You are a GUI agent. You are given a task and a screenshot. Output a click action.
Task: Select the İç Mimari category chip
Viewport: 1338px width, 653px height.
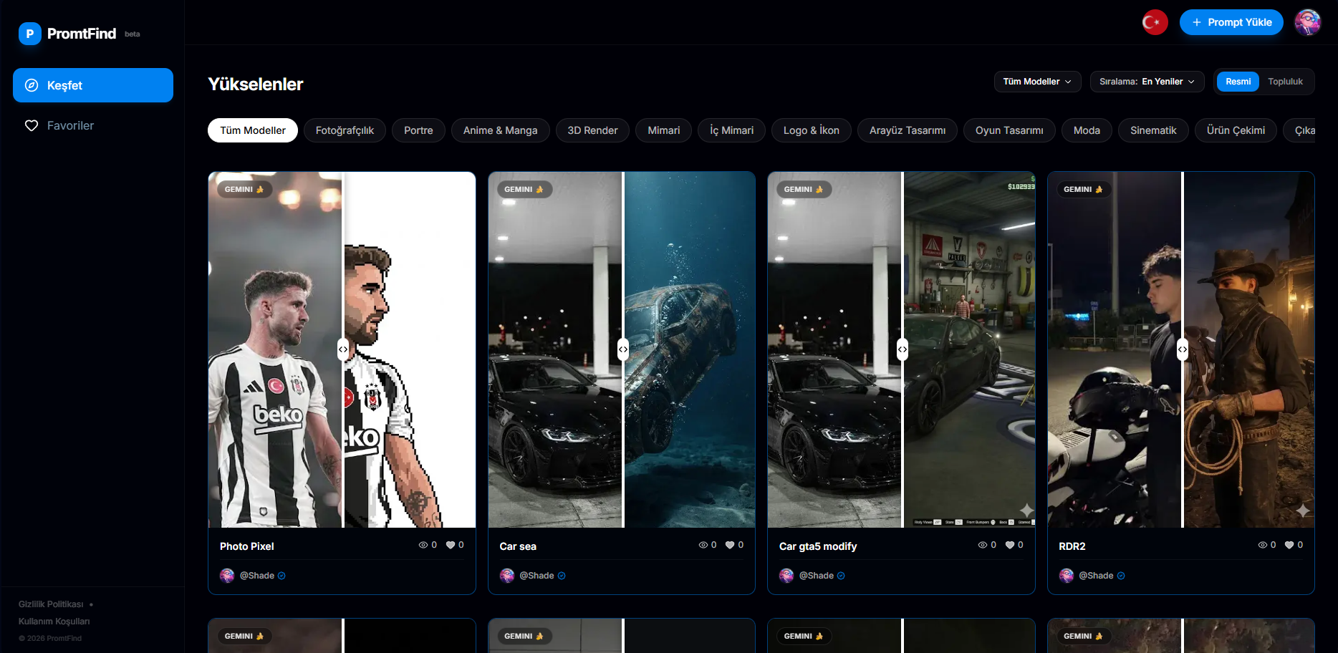click(x=731, y=130)
